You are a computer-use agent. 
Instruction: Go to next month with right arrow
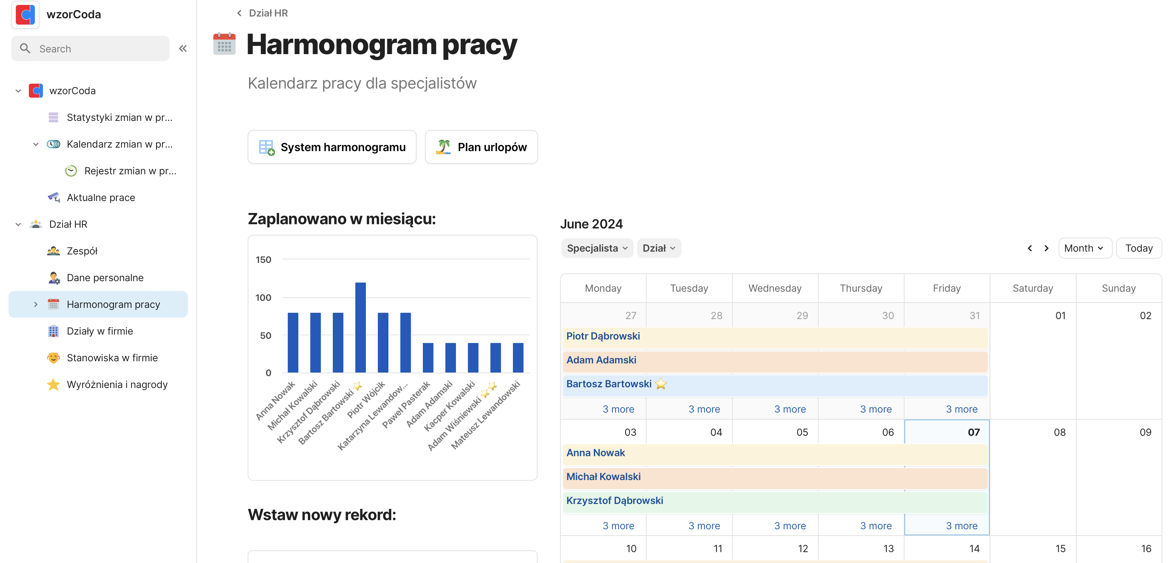(x=1047, y=248)
